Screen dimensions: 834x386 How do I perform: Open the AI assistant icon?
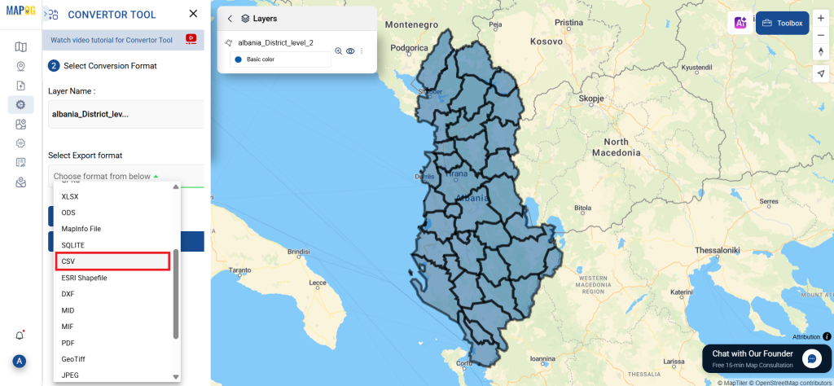[x=740, y=23]
